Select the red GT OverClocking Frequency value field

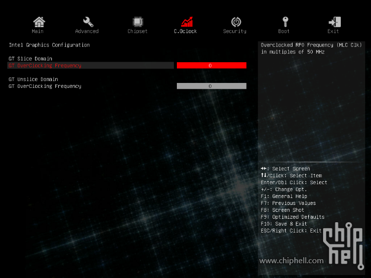click(211, 66)
